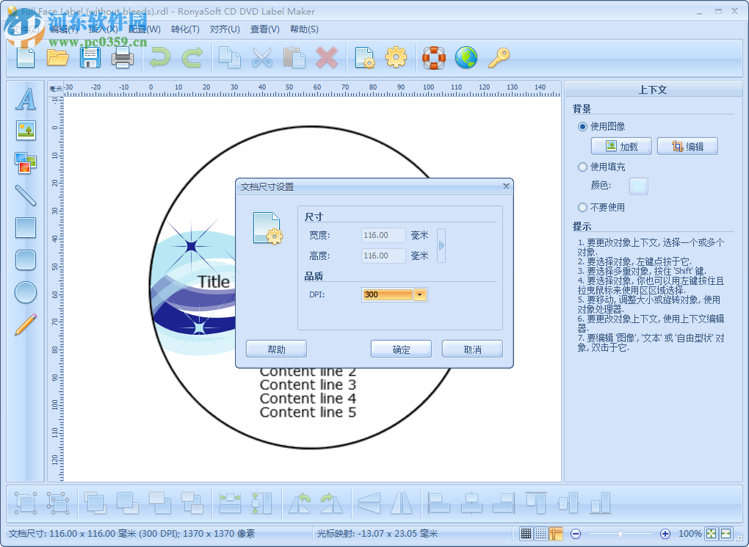Click the 确定 button in dialog
749x547 pixels.
coord(401,349)
